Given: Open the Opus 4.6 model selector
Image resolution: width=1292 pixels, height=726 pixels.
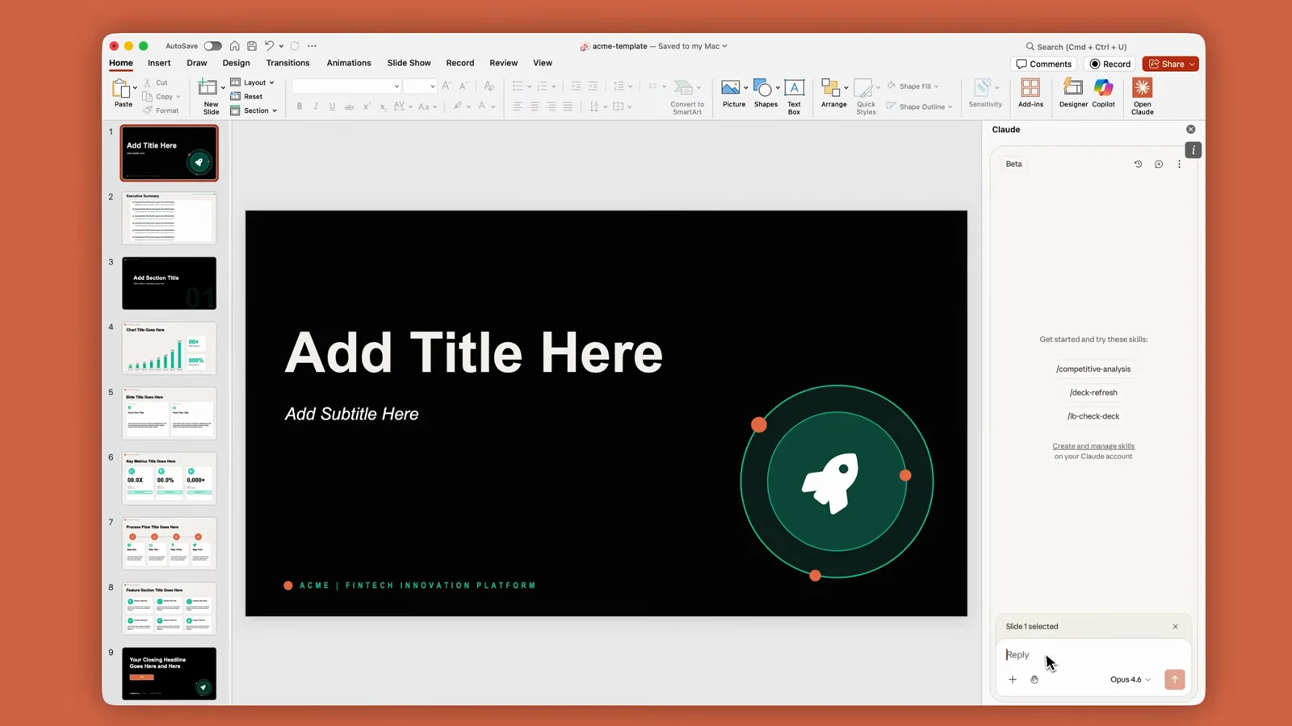Looking at the screenshot, I should click(x=1130, y=679).
